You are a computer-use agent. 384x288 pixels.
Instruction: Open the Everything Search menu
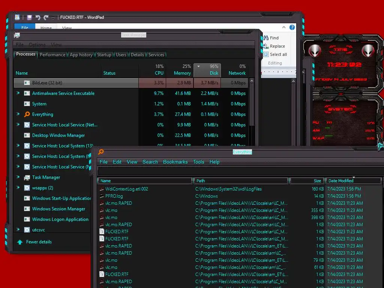pyautogui.click(x=150, y=162)
